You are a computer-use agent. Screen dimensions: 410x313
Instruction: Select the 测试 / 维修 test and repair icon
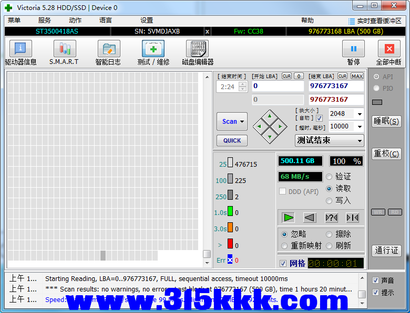(153, 49)
